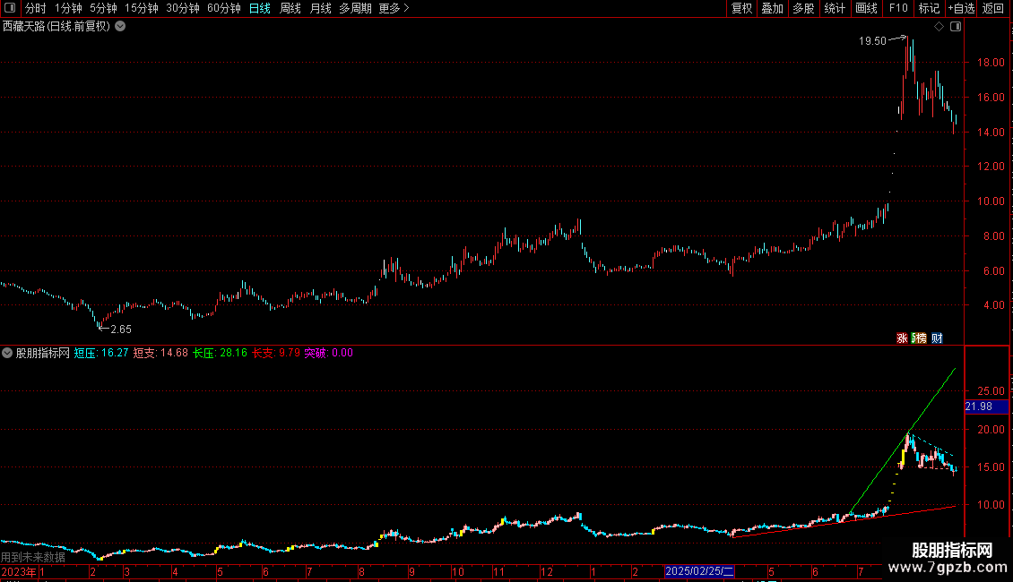
Task: Open the F10 company info
Action: coord(898,8)
